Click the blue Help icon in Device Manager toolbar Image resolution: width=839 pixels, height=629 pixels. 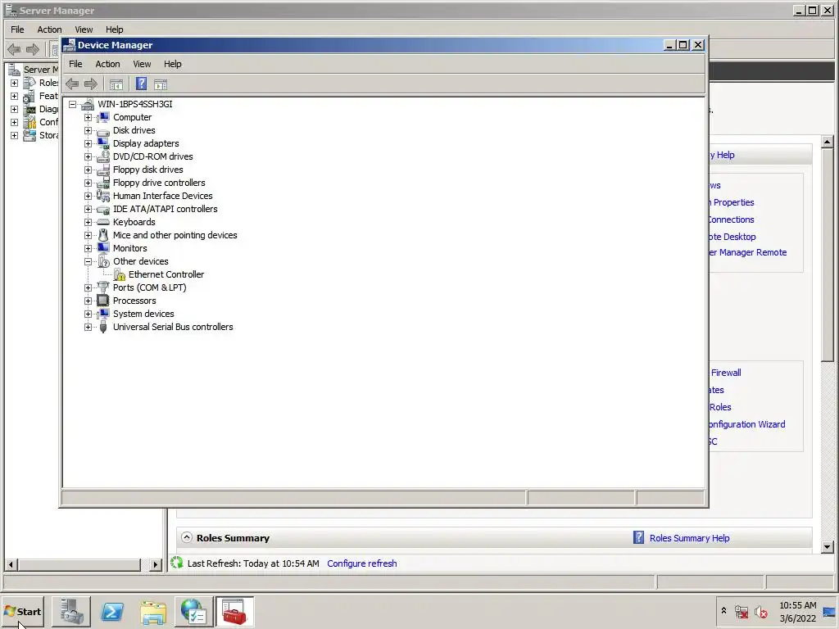point(141,84)
